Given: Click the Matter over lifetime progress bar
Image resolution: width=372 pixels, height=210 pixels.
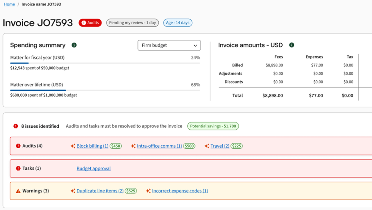Looking at the screenshot, I should pyautogui.click(x=105, y=90).
